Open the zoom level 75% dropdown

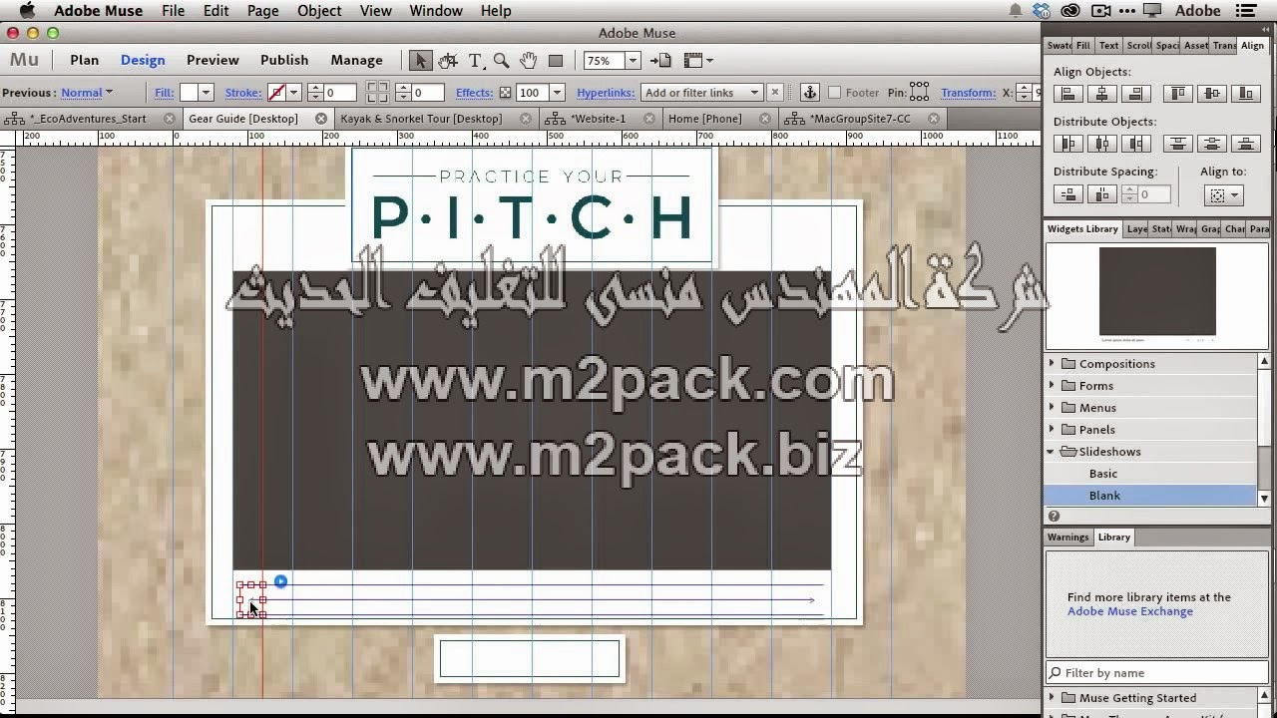632,61
